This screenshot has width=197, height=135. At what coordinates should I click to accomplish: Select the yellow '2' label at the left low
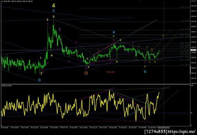coord(41,73)
